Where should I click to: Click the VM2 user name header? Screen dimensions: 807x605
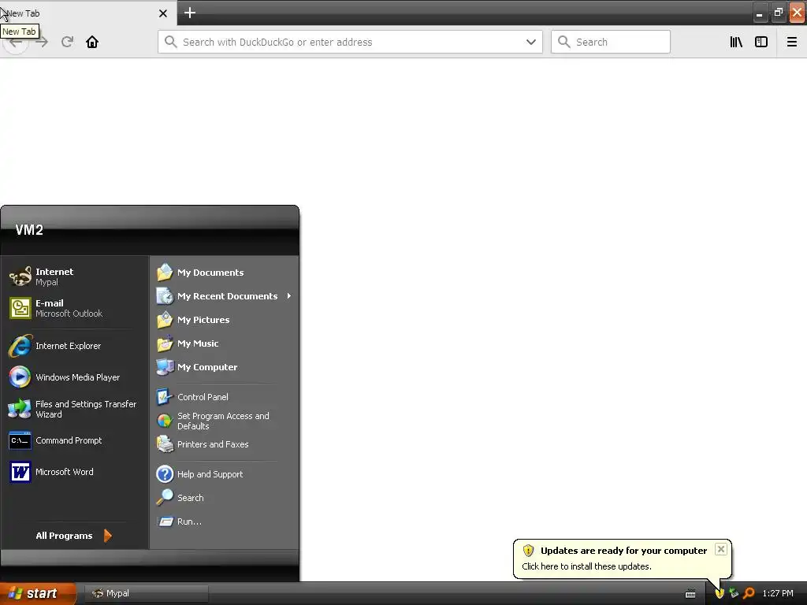pyautogui.click(x=29, y=230)
